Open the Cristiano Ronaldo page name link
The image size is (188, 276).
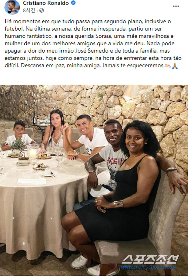46,3
